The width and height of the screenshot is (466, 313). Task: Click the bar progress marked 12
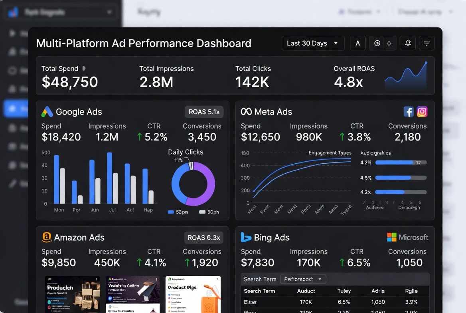[x=401, y=162]
